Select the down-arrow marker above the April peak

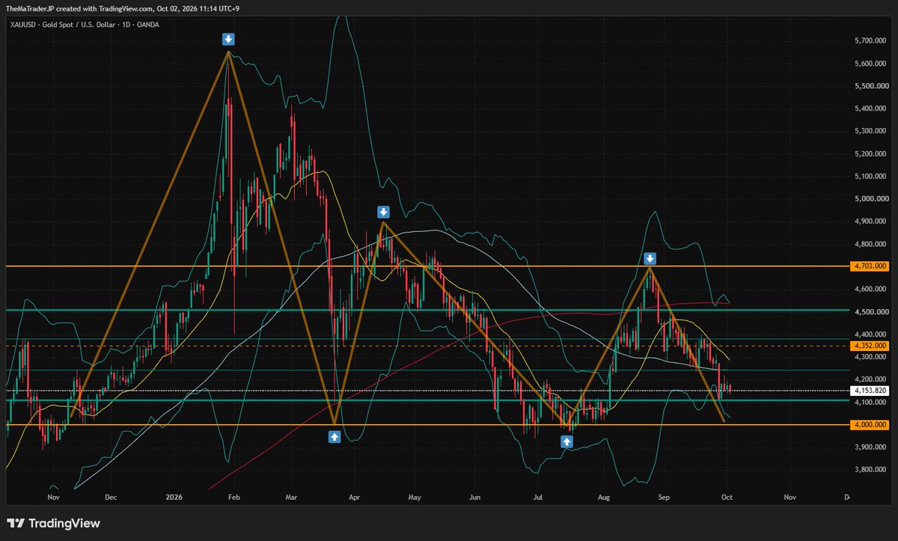(x=383, y=212)
